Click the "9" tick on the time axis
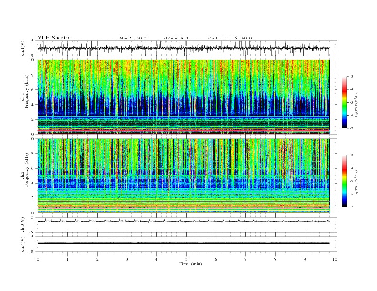The height and width of the screenshot is (291, 377). [305, 259]
